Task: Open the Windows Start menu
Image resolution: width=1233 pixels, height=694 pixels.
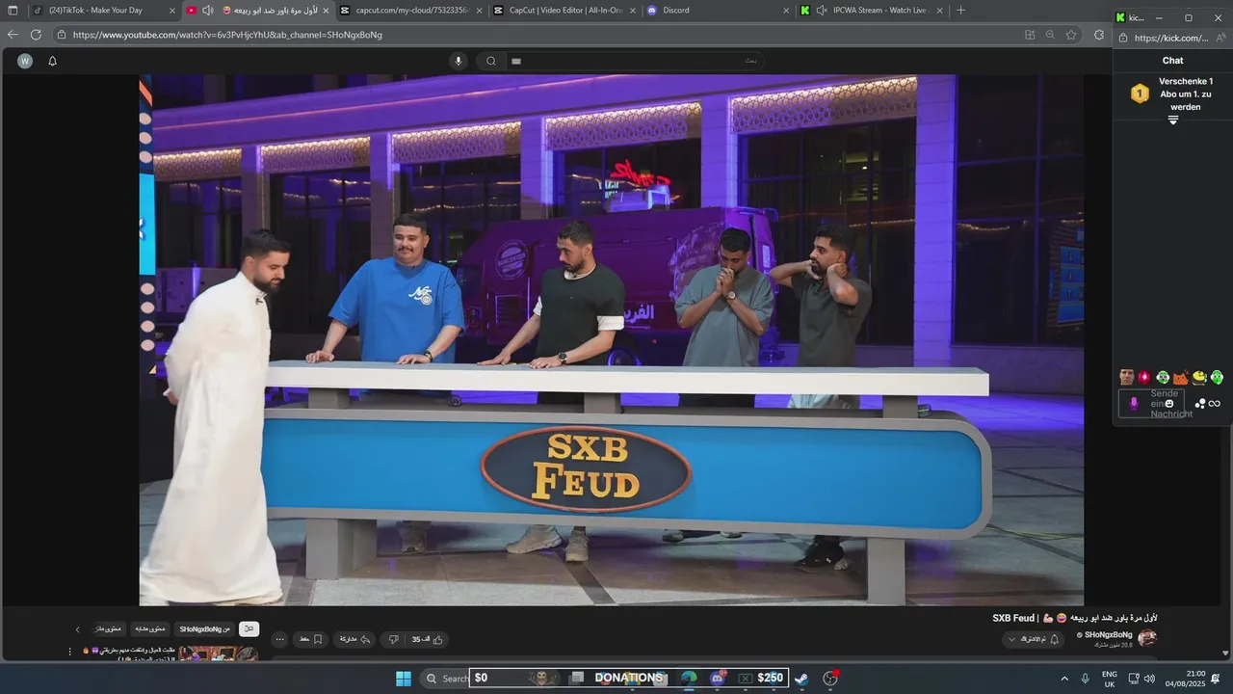Action: (404, 679)
